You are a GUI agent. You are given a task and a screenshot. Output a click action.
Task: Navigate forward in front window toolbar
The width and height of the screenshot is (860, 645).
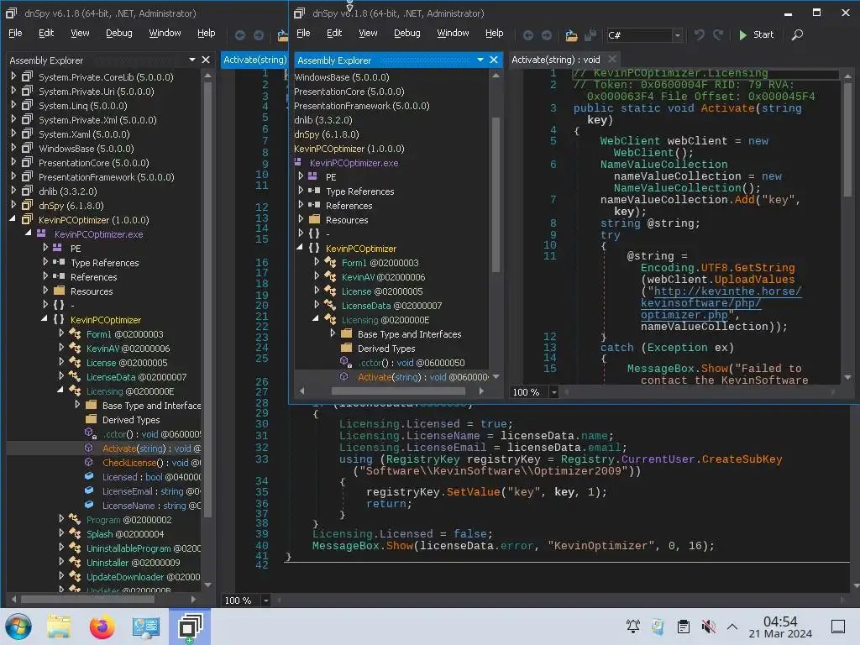click(x=546, y=35)
